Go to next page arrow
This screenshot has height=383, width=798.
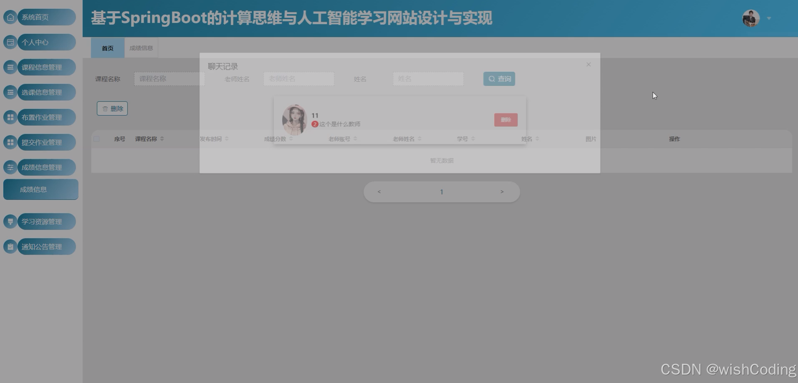502,192
